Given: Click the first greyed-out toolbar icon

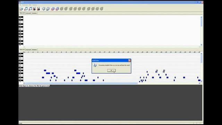Looking at the screenshot, I should [x=62, y=9].
